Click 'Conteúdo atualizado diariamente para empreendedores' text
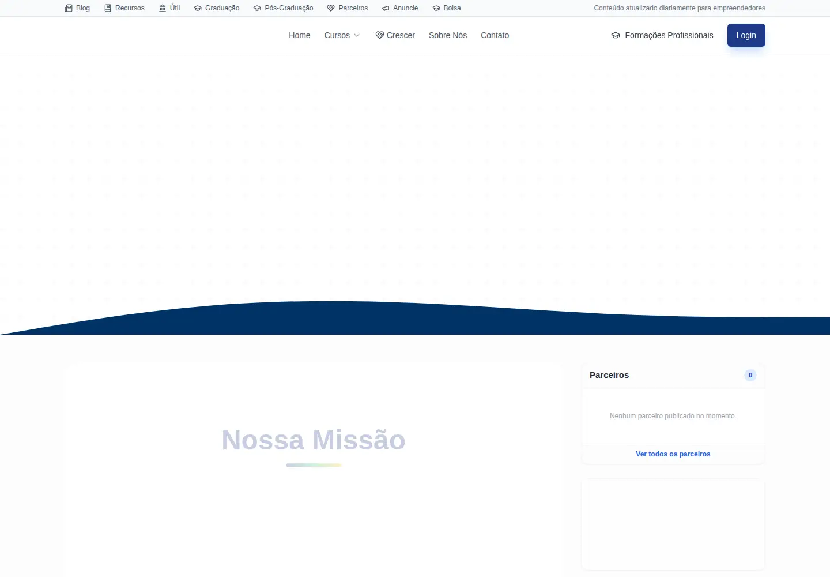The image size is (830, 577). [x=680, y=8]
